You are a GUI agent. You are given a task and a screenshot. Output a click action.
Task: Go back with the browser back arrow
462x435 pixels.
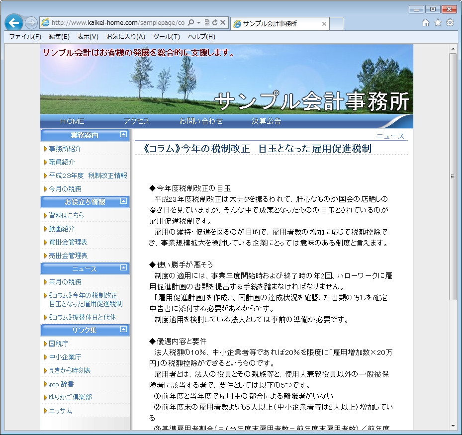(13, 23)
